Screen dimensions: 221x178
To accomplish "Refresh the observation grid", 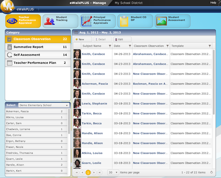I will point(211,172).
